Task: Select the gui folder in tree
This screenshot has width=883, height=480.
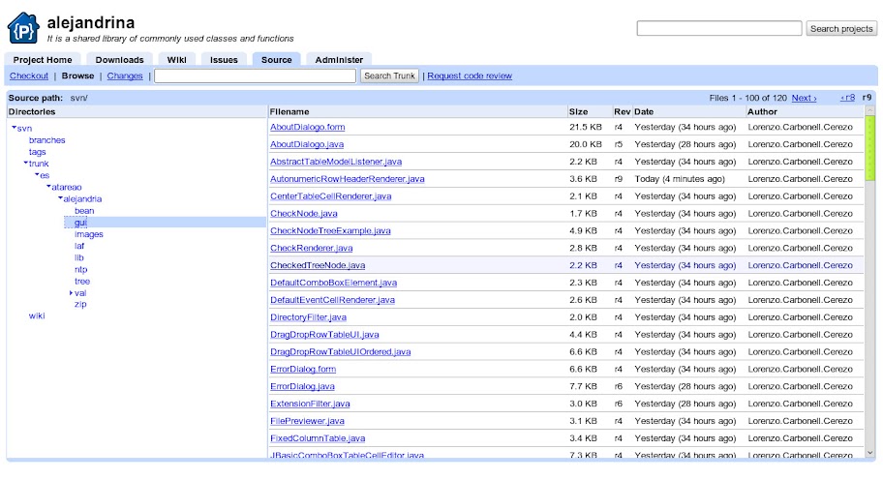Action: (x=80, y=223)
